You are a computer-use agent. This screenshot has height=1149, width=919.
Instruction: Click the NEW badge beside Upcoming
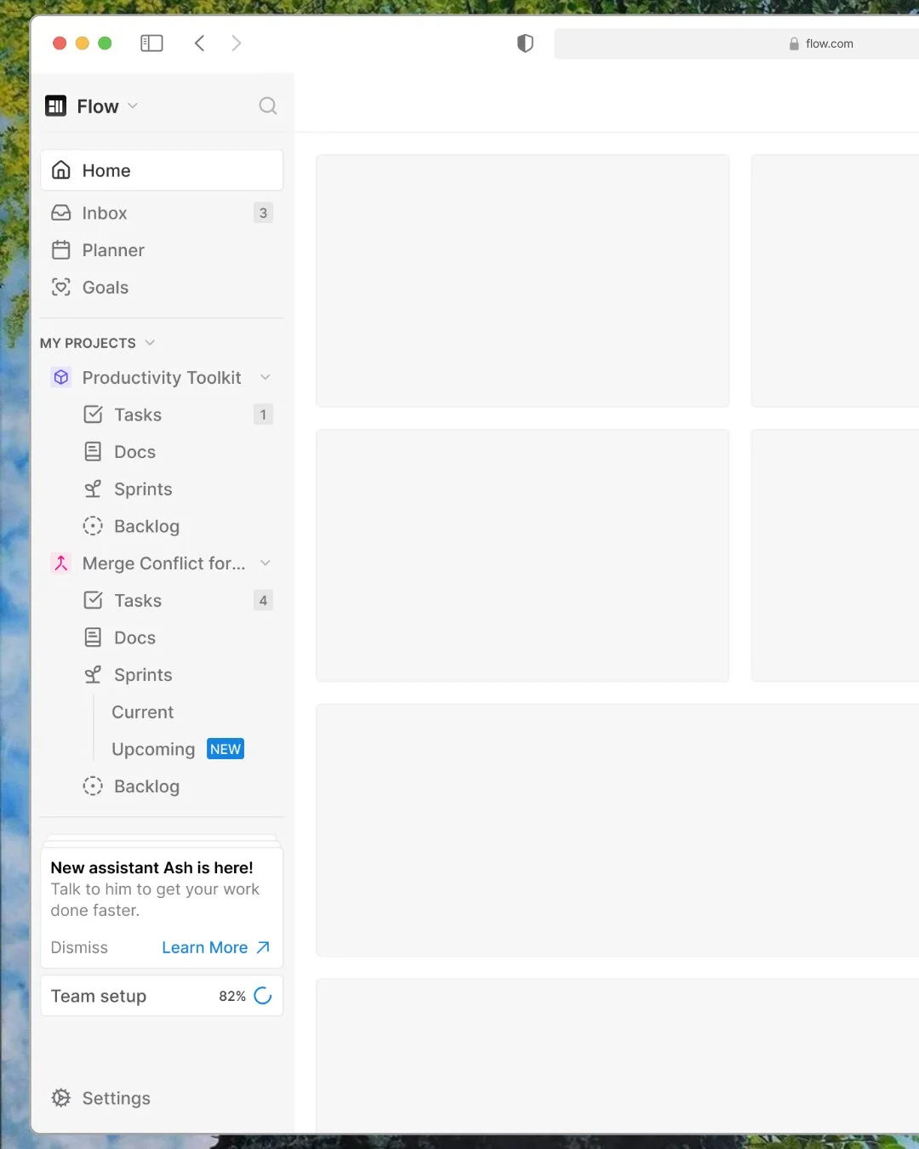[225, 749]
